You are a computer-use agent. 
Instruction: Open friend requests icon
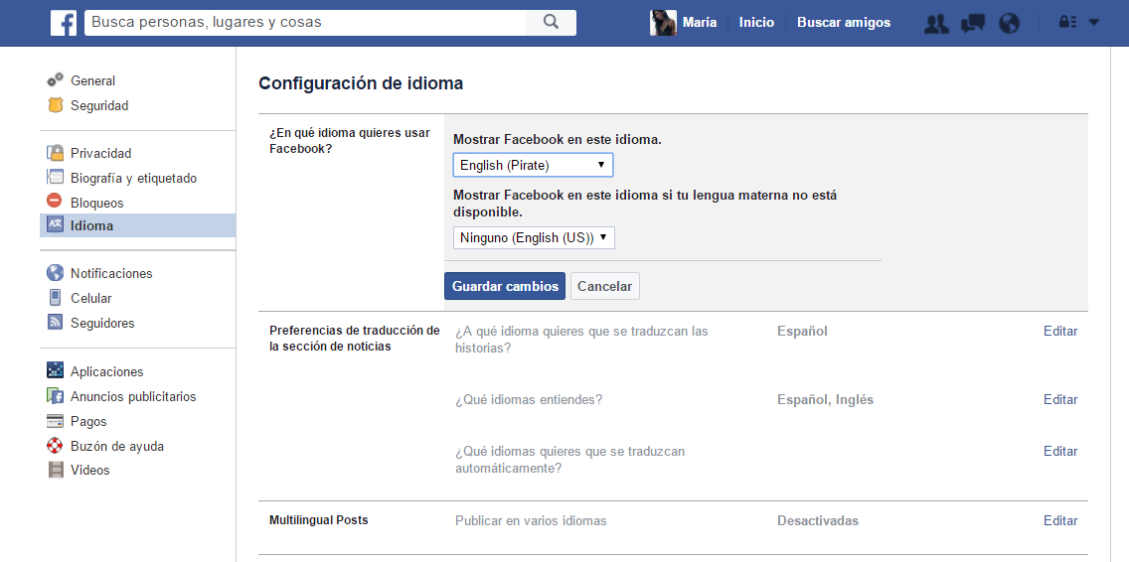pyautogui.click(x=936, y=23)
